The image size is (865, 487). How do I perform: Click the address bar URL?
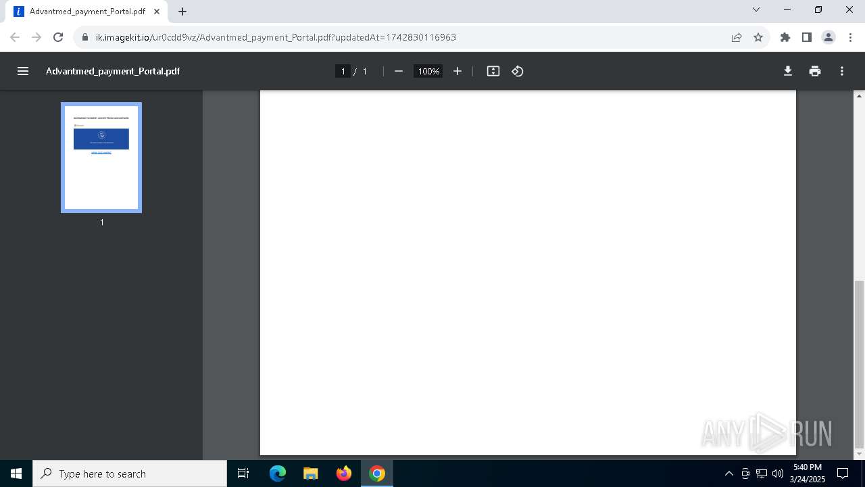point(276,37)
